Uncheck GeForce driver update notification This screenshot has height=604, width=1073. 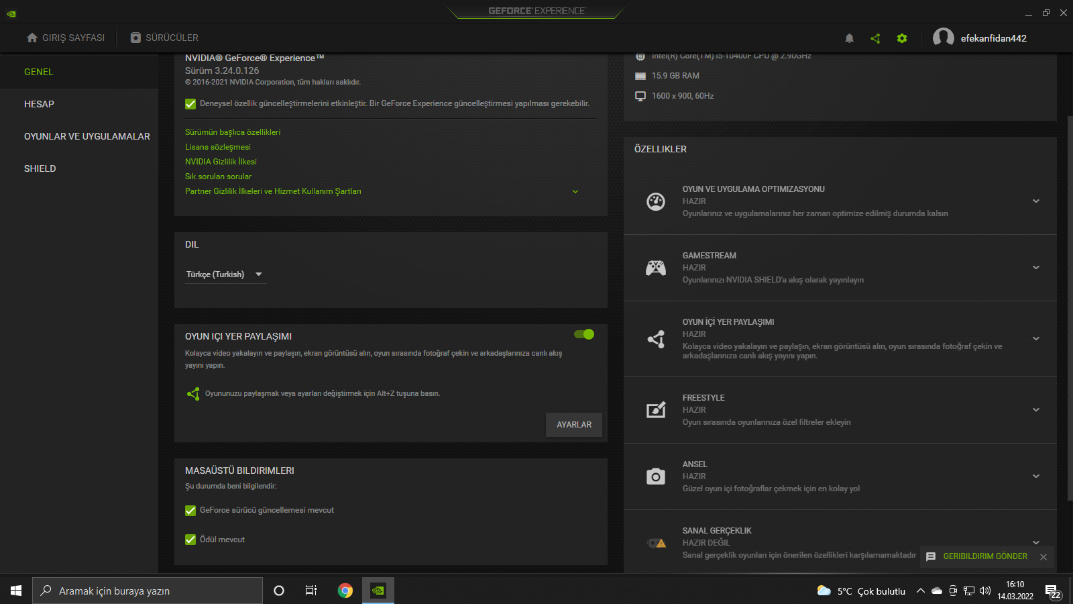[x=190, y=511]
